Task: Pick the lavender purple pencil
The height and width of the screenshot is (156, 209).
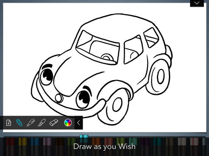Action: 47,146
